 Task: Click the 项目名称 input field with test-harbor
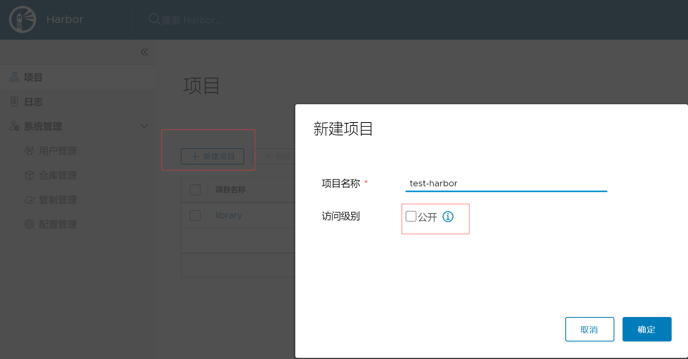pyautogui.click(x=506, y=183)
